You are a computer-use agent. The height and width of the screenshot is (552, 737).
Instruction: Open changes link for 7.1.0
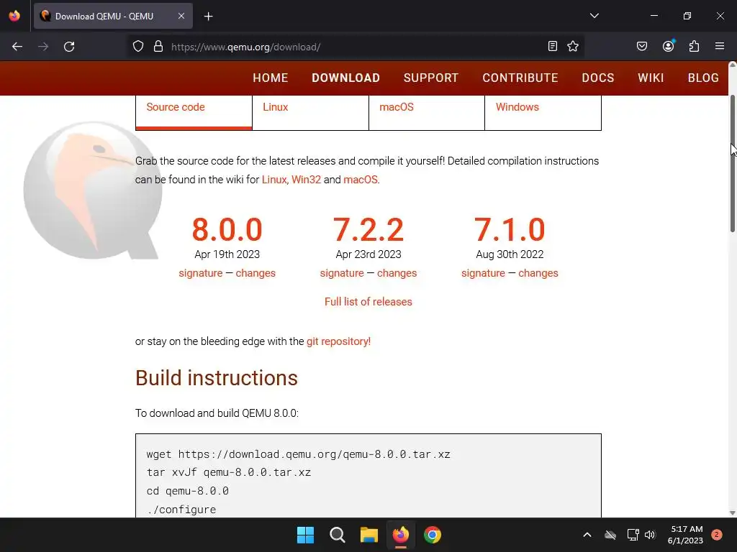pyautogui.click(x=538, y=273)
